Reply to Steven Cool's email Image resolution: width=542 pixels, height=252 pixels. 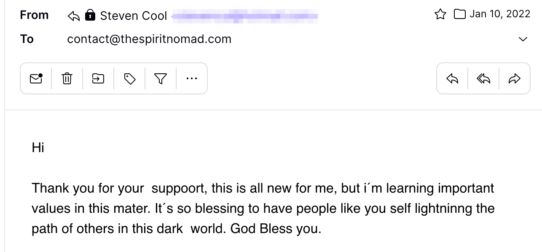pos(452,78)
